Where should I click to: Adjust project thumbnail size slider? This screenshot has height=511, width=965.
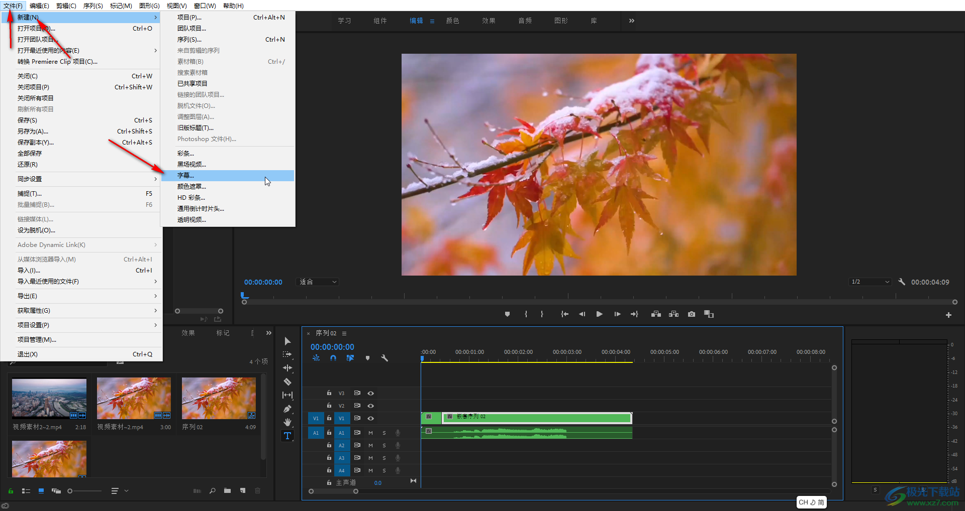point(84,491)
